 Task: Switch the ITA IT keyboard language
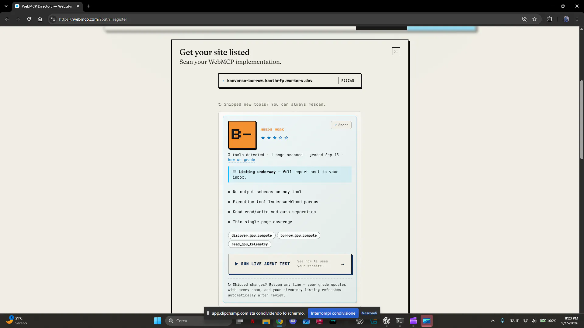point(514,321)
